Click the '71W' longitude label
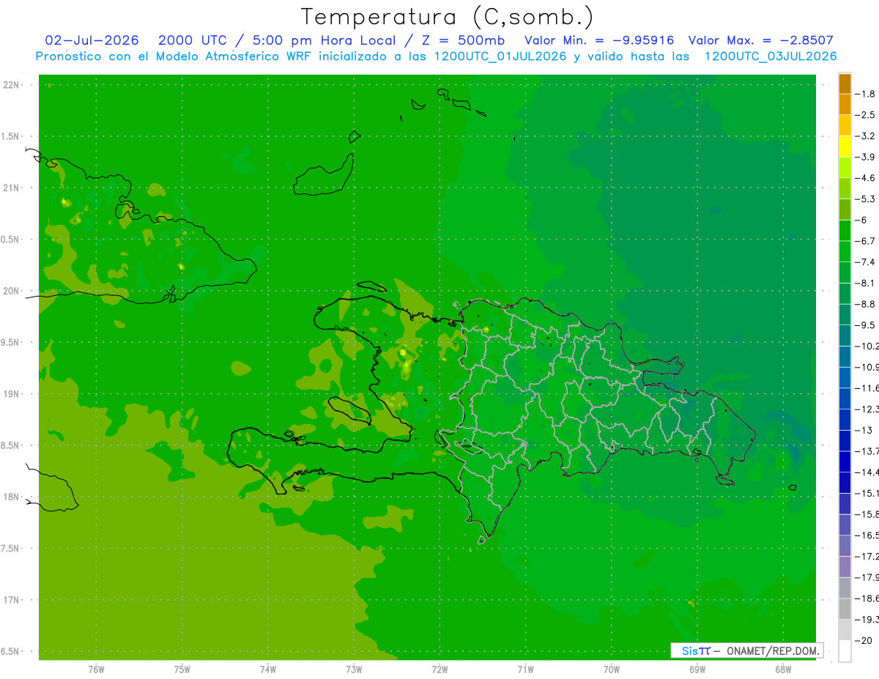 (525, 669)
